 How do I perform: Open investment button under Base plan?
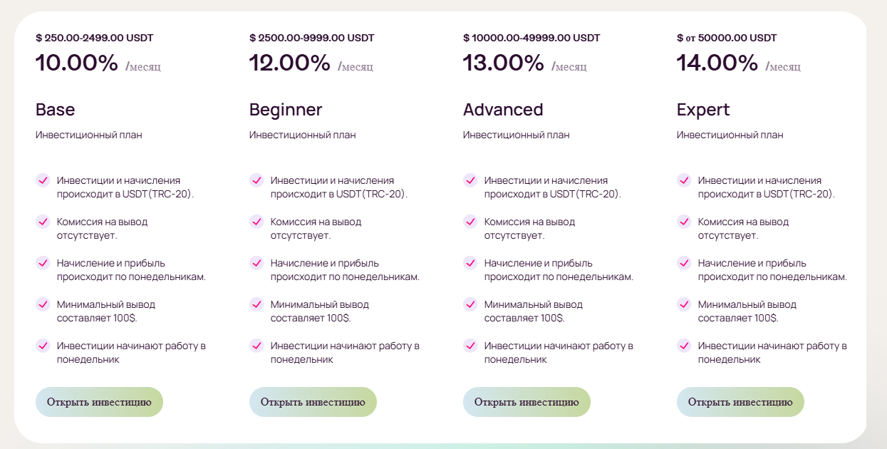(99, 402)
